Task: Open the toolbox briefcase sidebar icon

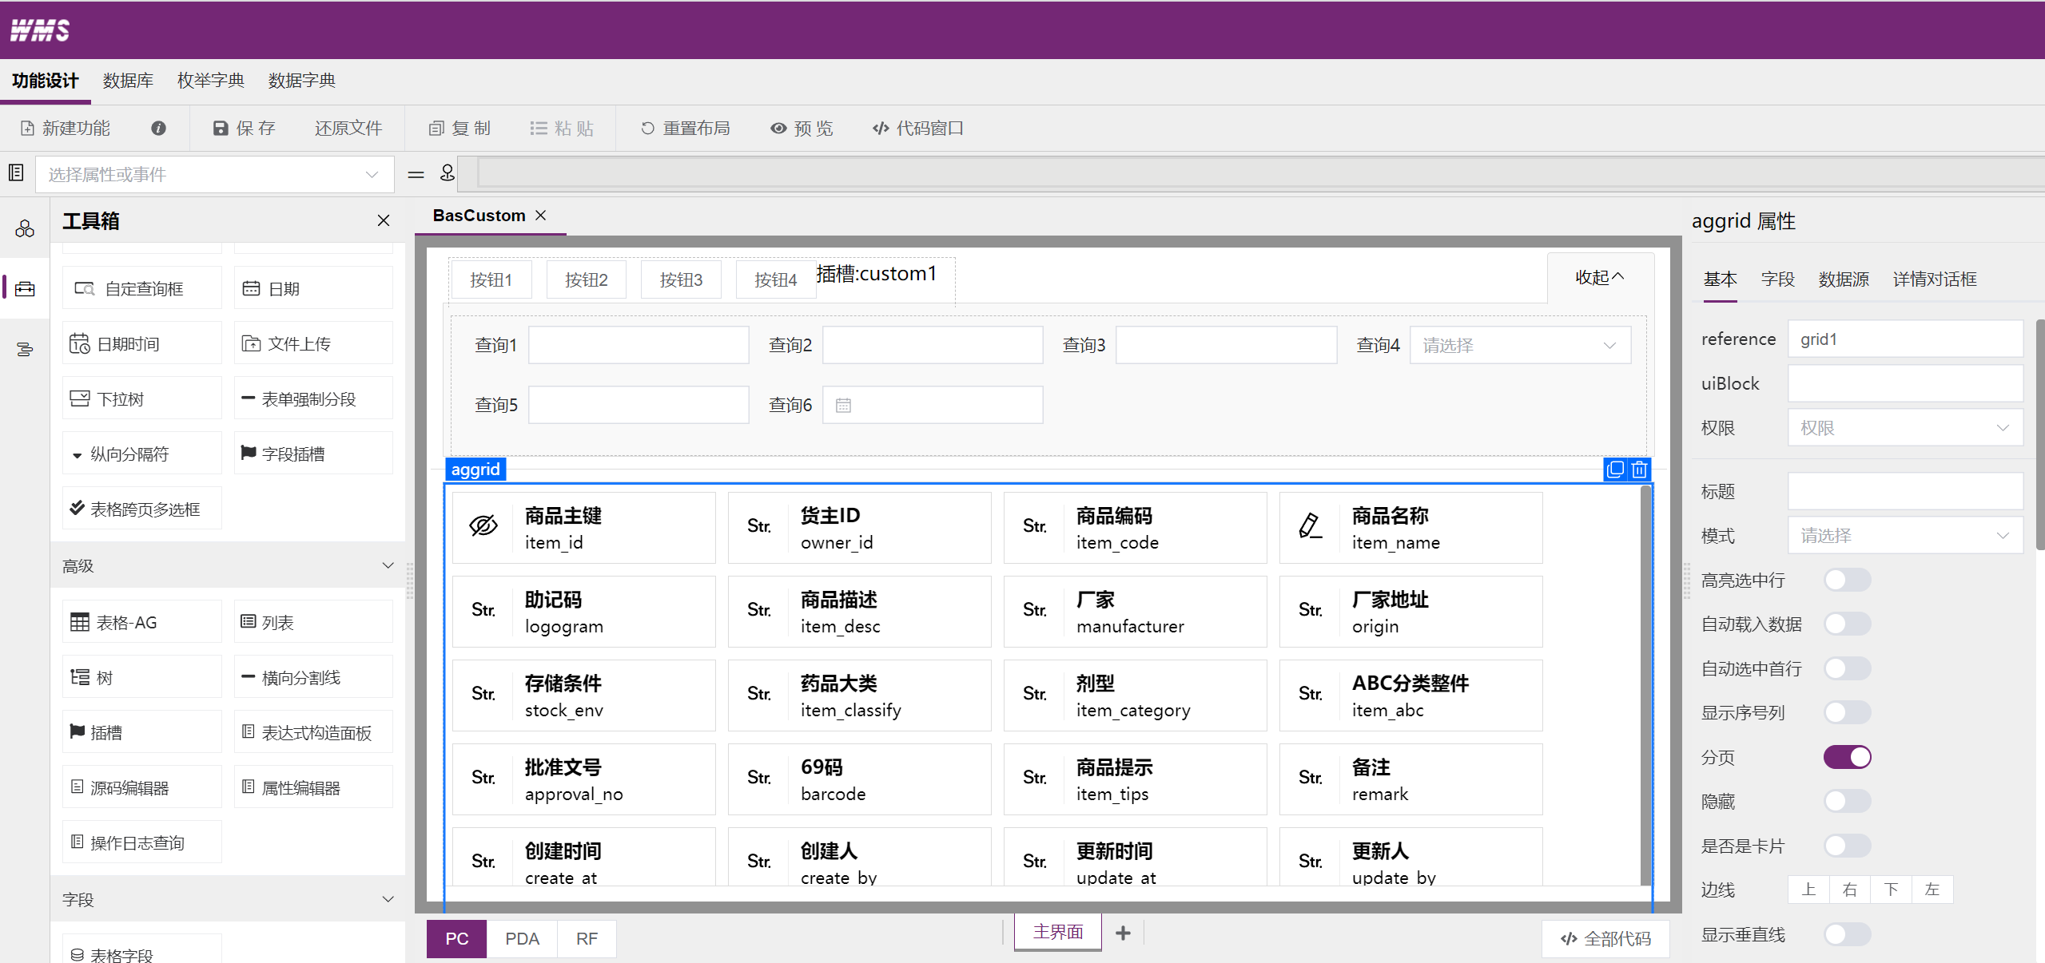Action: [x=25, y=289]
